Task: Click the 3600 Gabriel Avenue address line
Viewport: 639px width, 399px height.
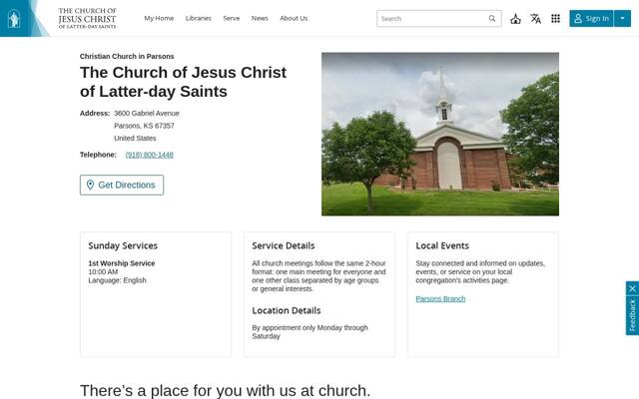Action: [147, 113]
